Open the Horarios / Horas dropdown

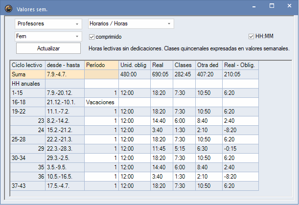(x=131, y=23)
